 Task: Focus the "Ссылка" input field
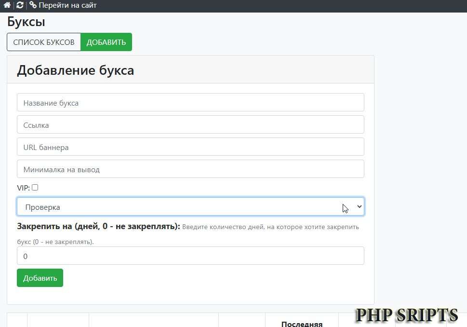coord(190,124)
